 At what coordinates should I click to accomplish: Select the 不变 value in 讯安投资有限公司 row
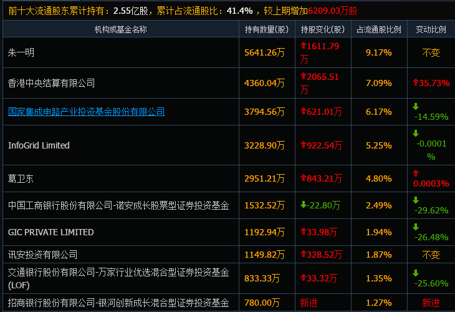(x=431, y=255)
